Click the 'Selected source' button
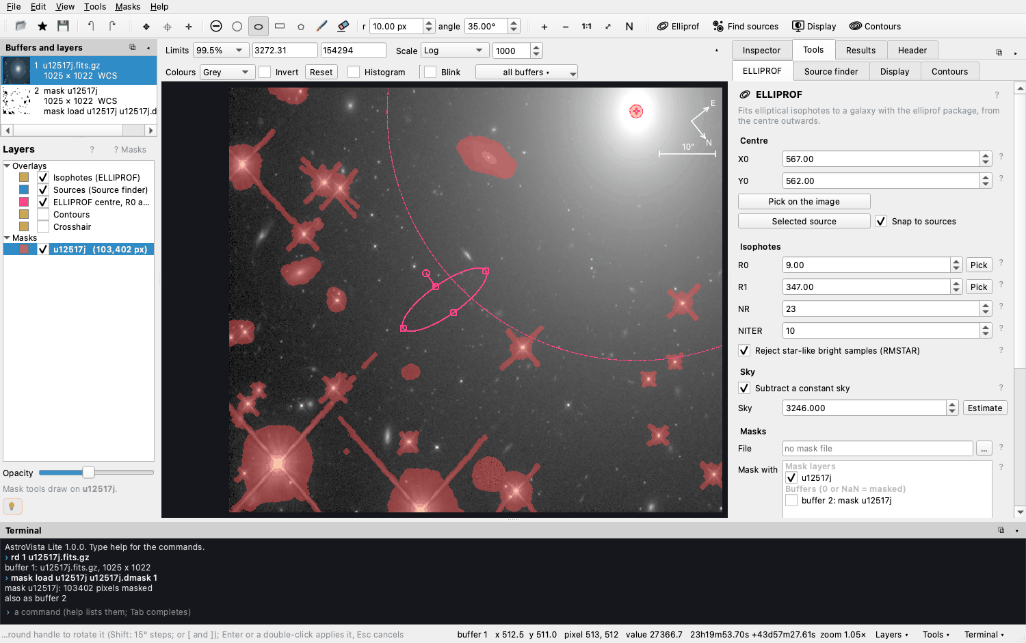Viewport: 1026px width, 643px height. [804, 221]
